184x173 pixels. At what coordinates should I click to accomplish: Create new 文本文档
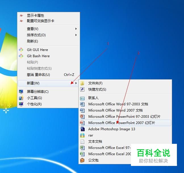tap(125, 142)
